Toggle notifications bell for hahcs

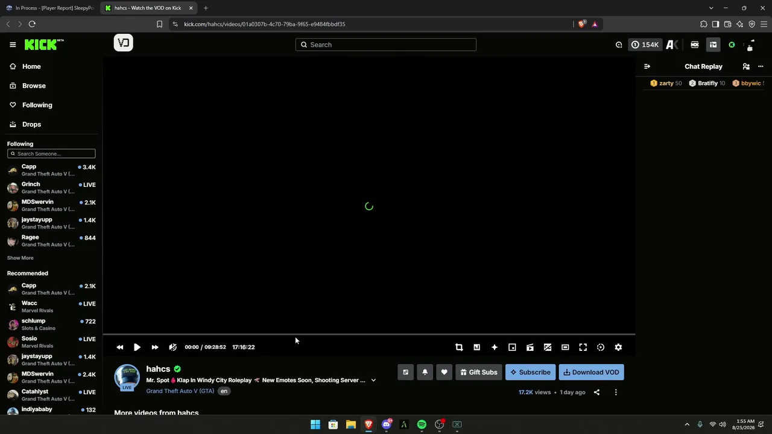pyautogui.click(x=425, y=373)
